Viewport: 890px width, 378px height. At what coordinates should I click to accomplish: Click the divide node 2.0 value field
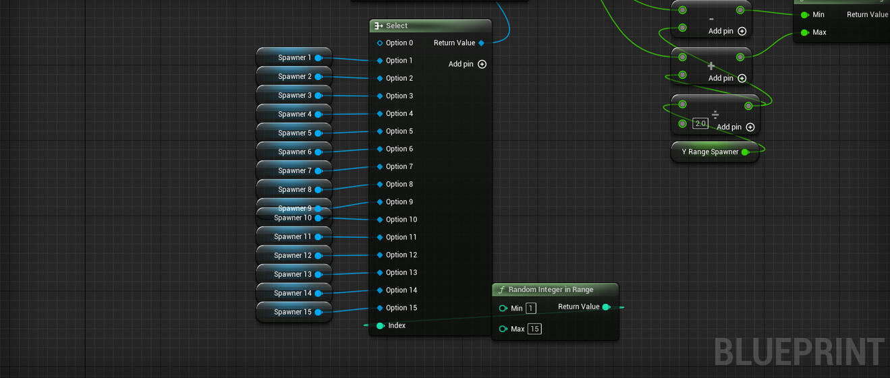coord(700,124)
